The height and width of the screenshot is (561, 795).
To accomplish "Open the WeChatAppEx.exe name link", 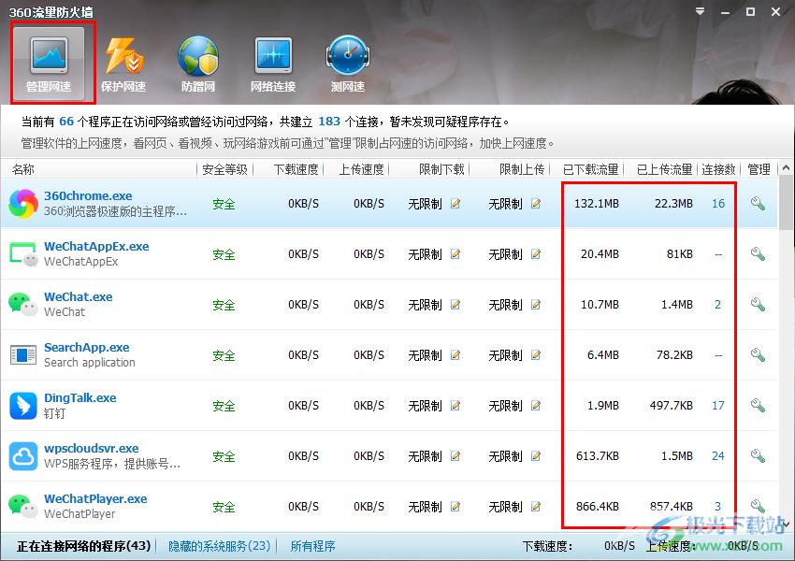I will [96, 246].
